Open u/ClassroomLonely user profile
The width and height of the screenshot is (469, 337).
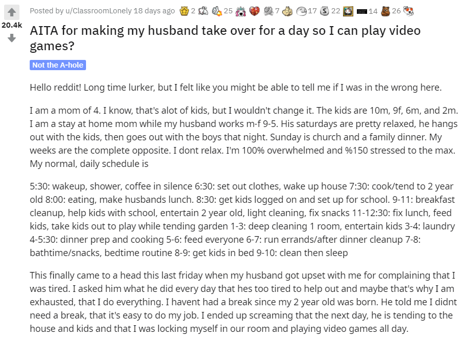pos(98,11)
